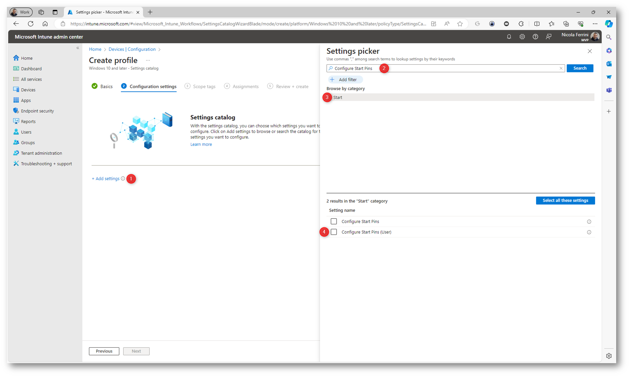
Task: Select Devices in the left menu
Action: pos(28,90)
